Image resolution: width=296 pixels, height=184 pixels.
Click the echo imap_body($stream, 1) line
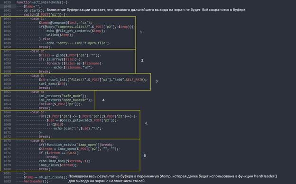point(65,161)
